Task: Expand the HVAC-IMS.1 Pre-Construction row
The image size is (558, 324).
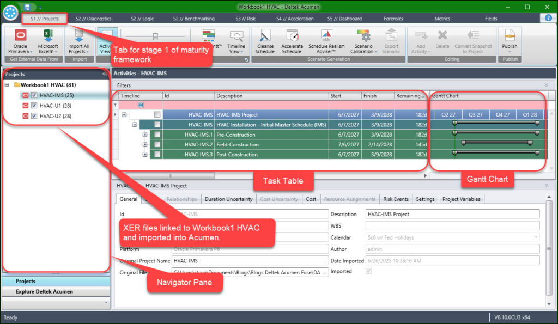Action: coord(145,135)
